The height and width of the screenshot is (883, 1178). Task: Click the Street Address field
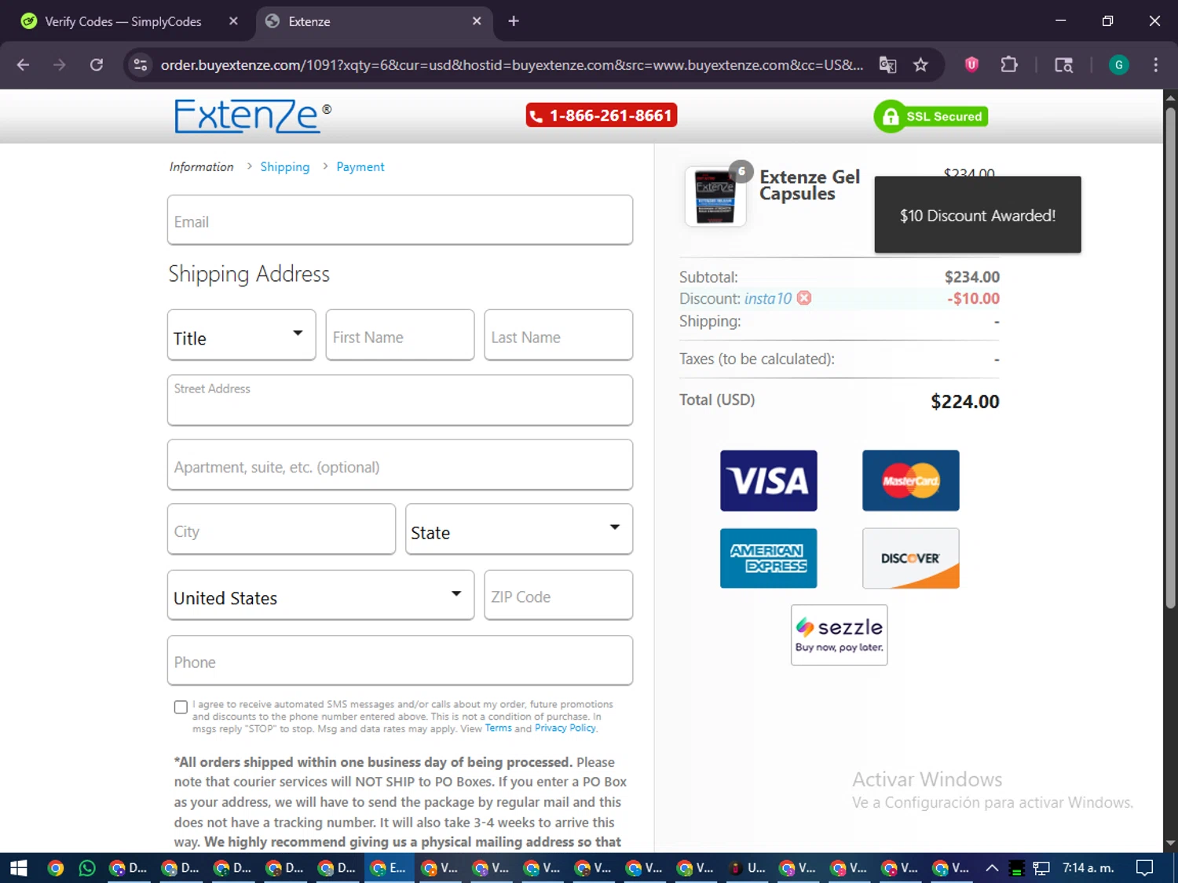400,400
